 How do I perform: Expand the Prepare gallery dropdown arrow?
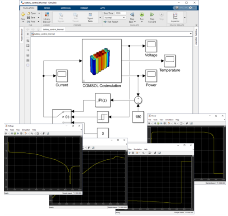(x=100, y=18)
